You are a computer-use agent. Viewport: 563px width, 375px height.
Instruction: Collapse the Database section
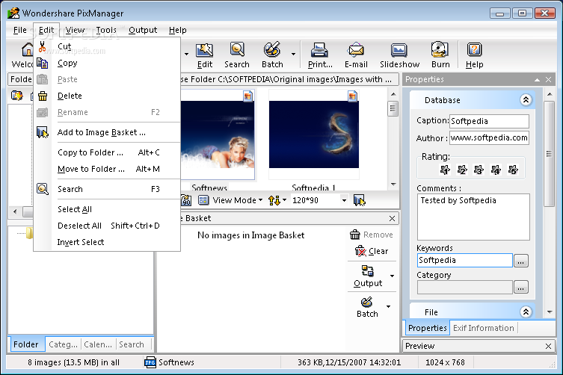click(x=526, y=100)
